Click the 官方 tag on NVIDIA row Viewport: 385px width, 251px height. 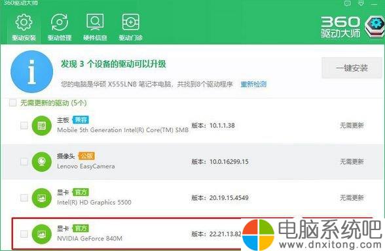click(81, 229)
